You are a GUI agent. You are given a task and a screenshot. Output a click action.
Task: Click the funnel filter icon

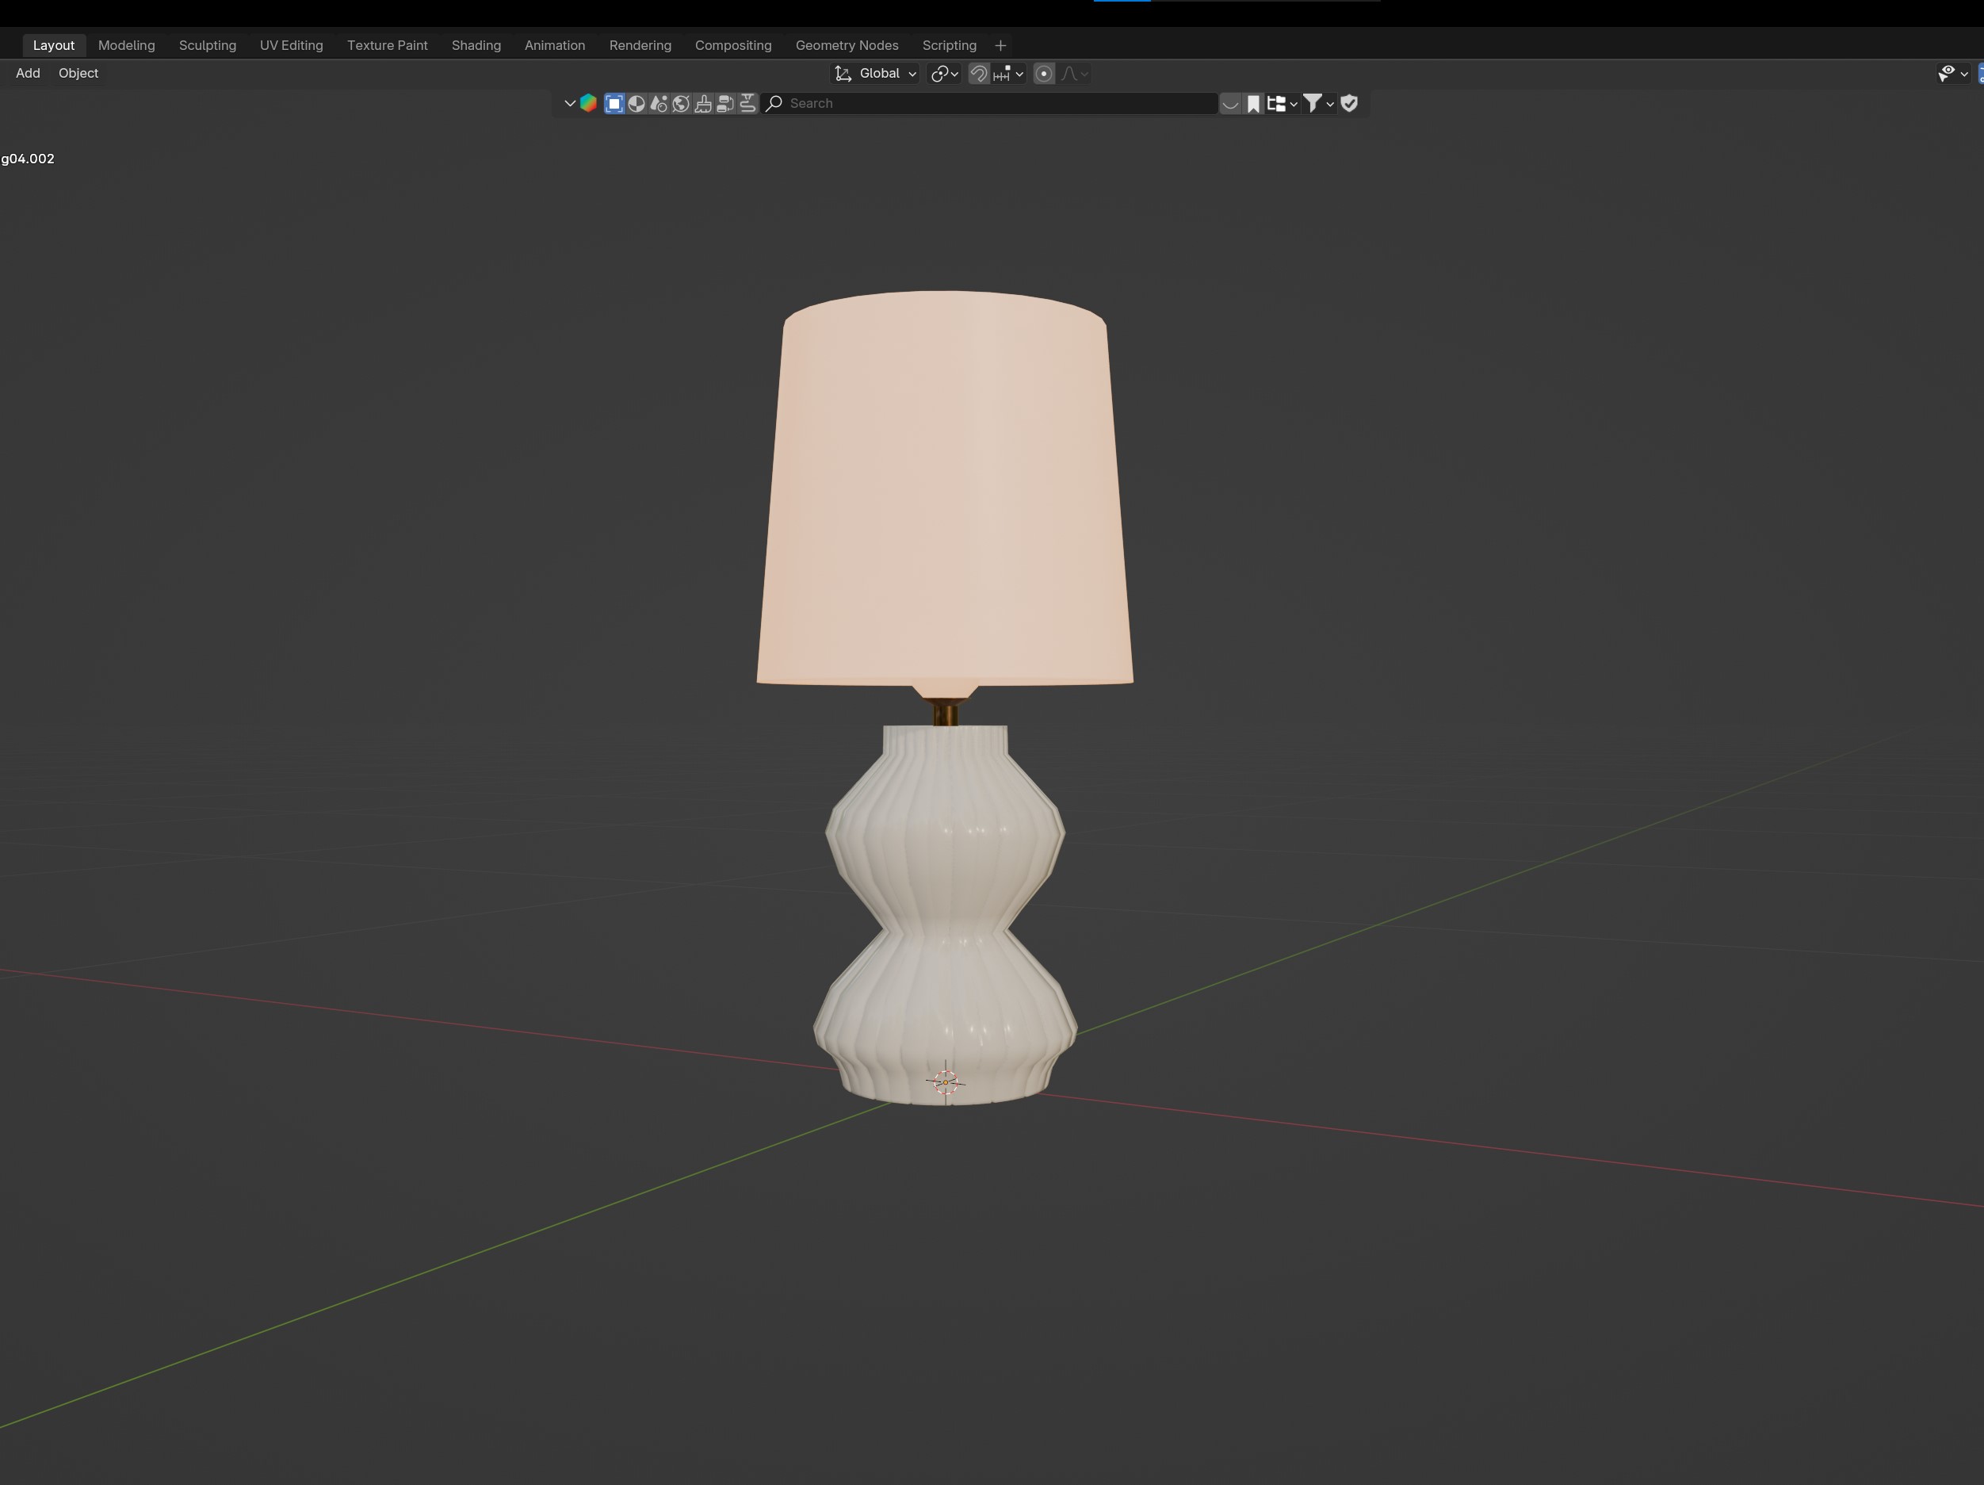point(1312,103)
